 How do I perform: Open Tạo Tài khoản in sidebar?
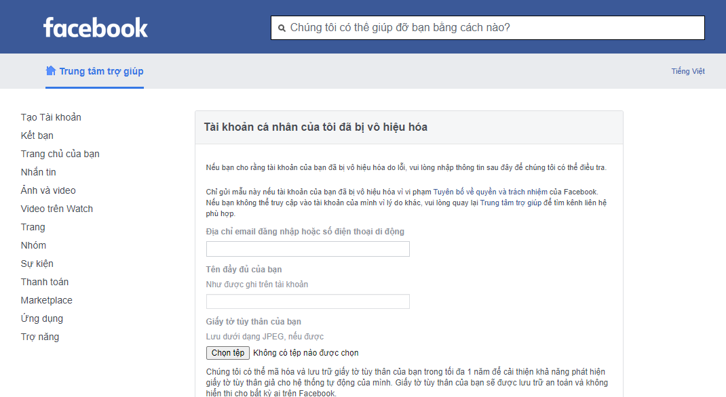(51, 117)
